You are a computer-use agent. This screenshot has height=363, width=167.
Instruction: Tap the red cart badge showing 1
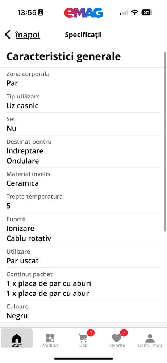click(x=91, y=333)
